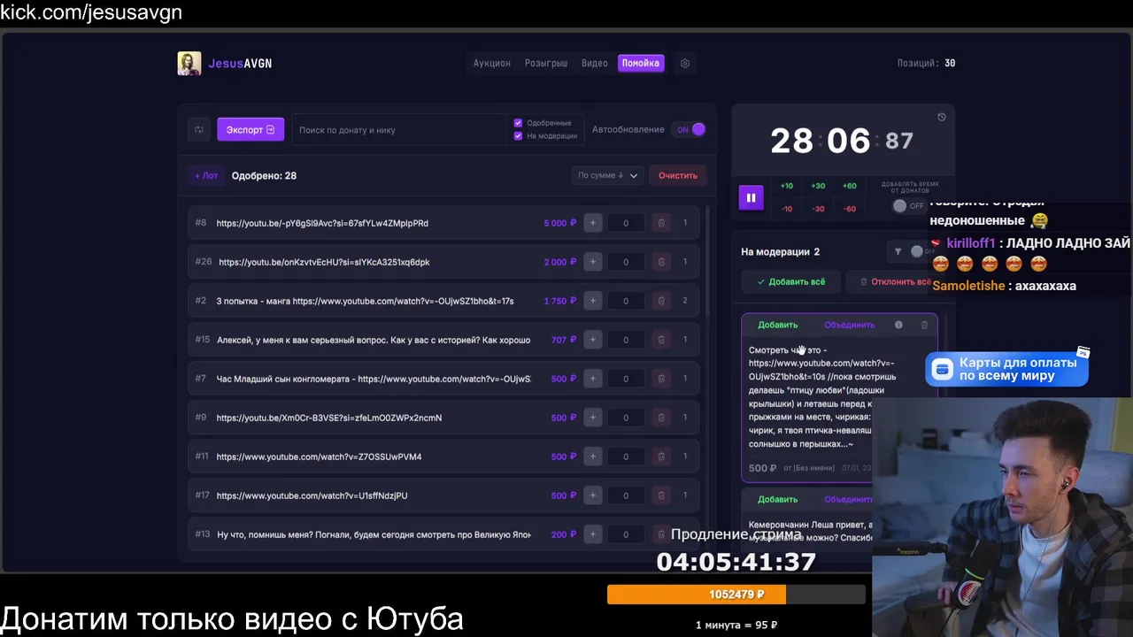Screen dimensions: 1133x637
Task: Click Добавить on the second moderation card
Action: pyautogui.click(x=778, y=499)
